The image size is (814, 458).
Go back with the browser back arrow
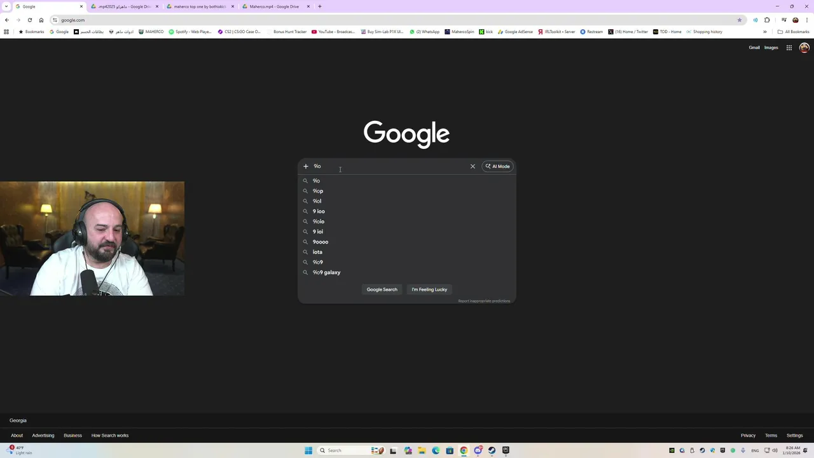pos(7,20)
